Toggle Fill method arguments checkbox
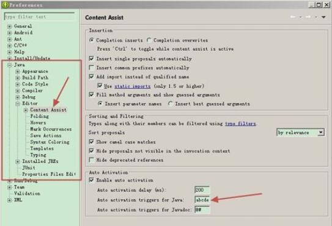Viewport: 332px width, 226px height. (92, 94)
